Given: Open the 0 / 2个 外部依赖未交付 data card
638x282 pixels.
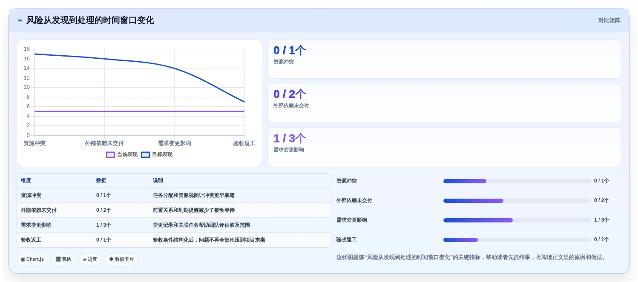Looking at the screenshot, I should [444, 103].
